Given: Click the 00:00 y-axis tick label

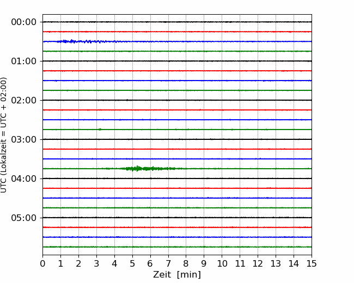Looking at the screenshot, I should tap(24, 22).
